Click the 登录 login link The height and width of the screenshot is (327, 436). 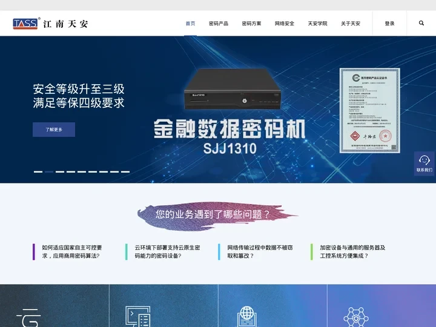click(389, 24)
